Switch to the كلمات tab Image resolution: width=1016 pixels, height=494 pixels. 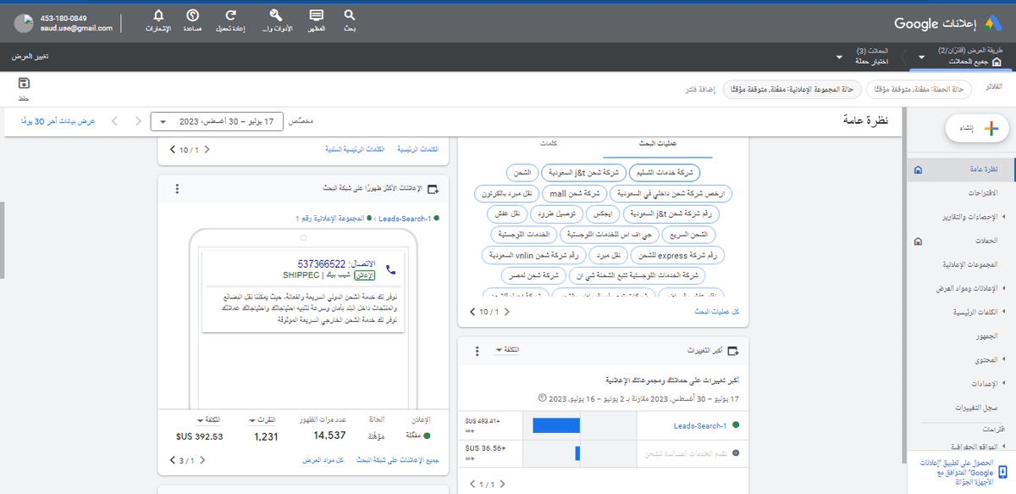coord(551,144)
